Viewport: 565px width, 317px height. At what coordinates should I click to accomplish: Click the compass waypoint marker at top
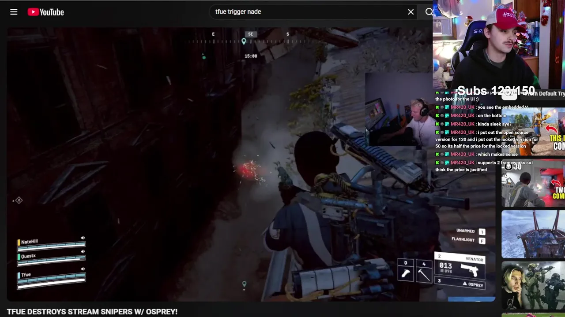coord(244,41)
